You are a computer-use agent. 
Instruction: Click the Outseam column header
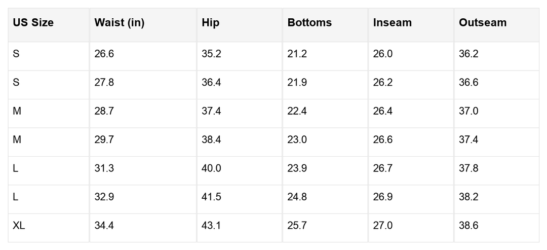[x=483, y=23]
